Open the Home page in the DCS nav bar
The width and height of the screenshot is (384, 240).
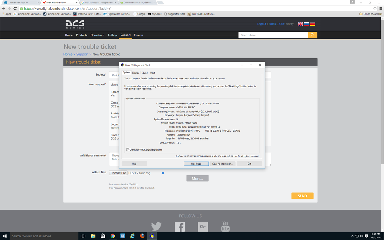click(x=69, y=35)
